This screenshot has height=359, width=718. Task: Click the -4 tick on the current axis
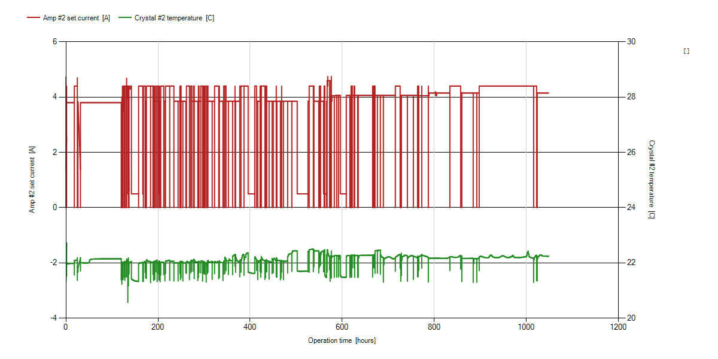point(53,318)
